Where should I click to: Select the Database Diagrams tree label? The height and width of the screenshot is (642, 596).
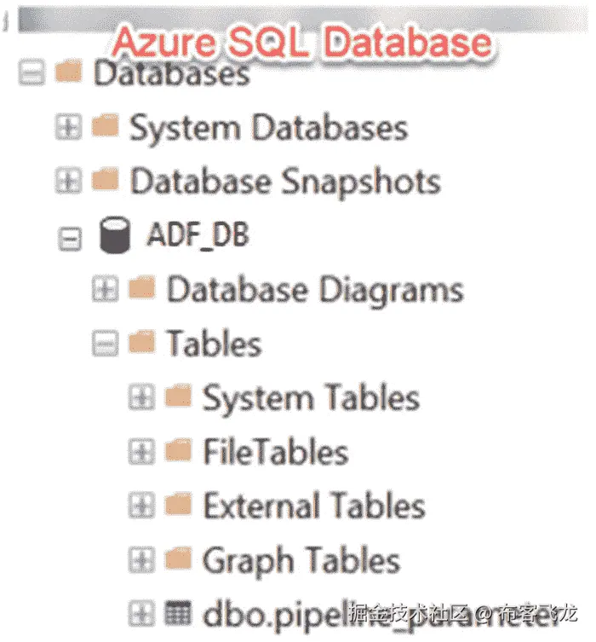315,289
